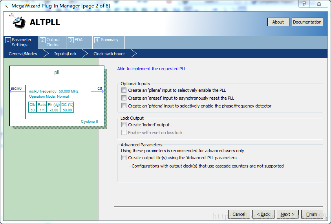Click the inclk0 frequency 50.000 MHz text
The height and width of the screenshot is (224, 331).
[54, 91]
